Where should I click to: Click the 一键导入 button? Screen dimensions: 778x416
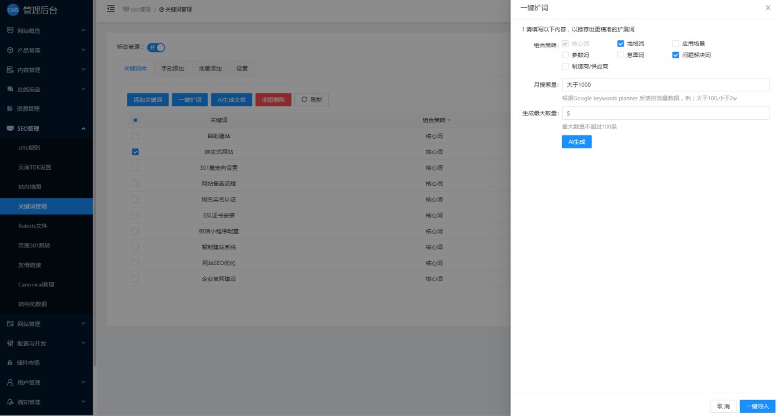point(757,406)
